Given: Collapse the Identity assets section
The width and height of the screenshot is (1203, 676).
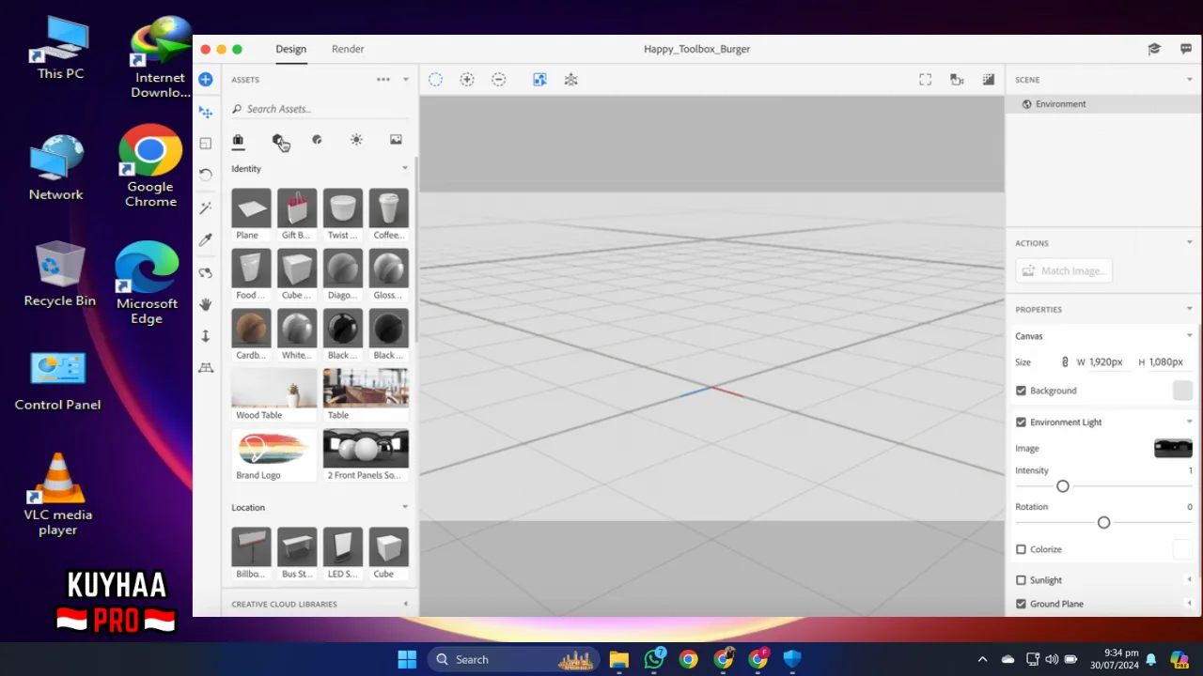Looking at the screenshot, I should (405, 169).
